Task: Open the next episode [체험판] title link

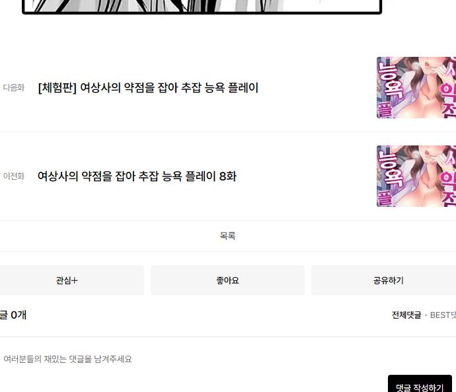Action: 148,87
